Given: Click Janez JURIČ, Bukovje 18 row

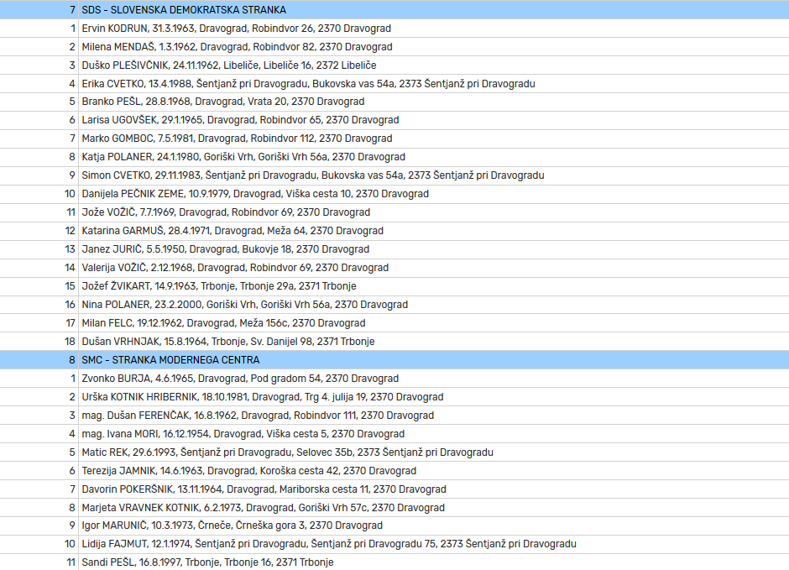Looking at the screenshot, I should click(394, 249).
